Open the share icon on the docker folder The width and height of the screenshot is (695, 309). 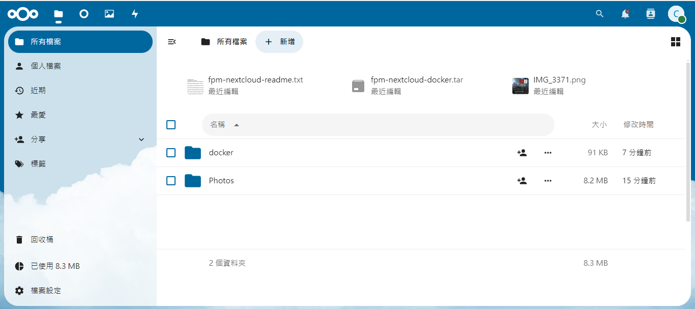[522, 152]
